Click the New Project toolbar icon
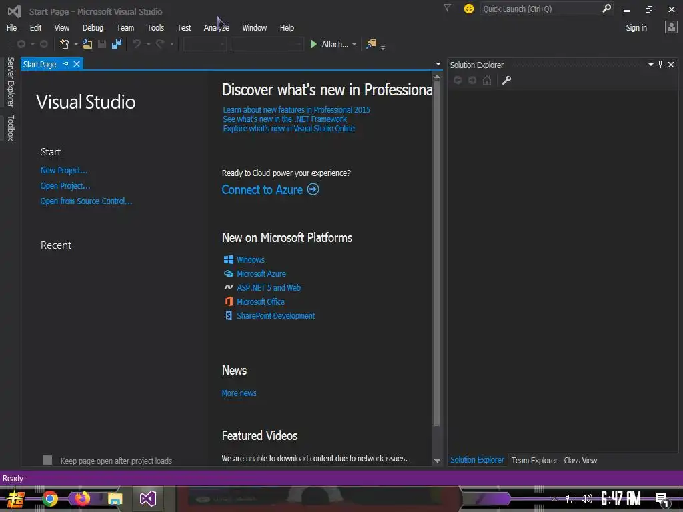This screenshot has width=683, height=512. pos(65,44)
